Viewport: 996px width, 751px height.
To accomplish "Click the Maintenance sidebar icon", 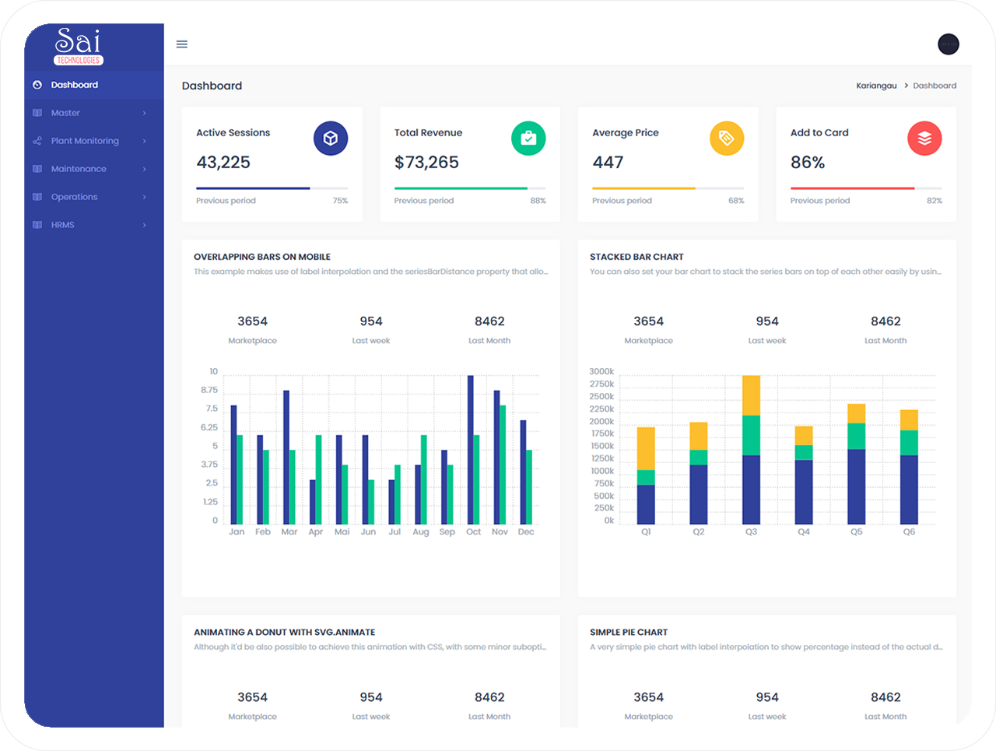I will pos(37,169).
